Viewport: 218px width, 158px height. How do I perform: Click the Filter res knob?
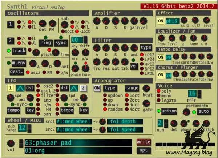[106, 62]
